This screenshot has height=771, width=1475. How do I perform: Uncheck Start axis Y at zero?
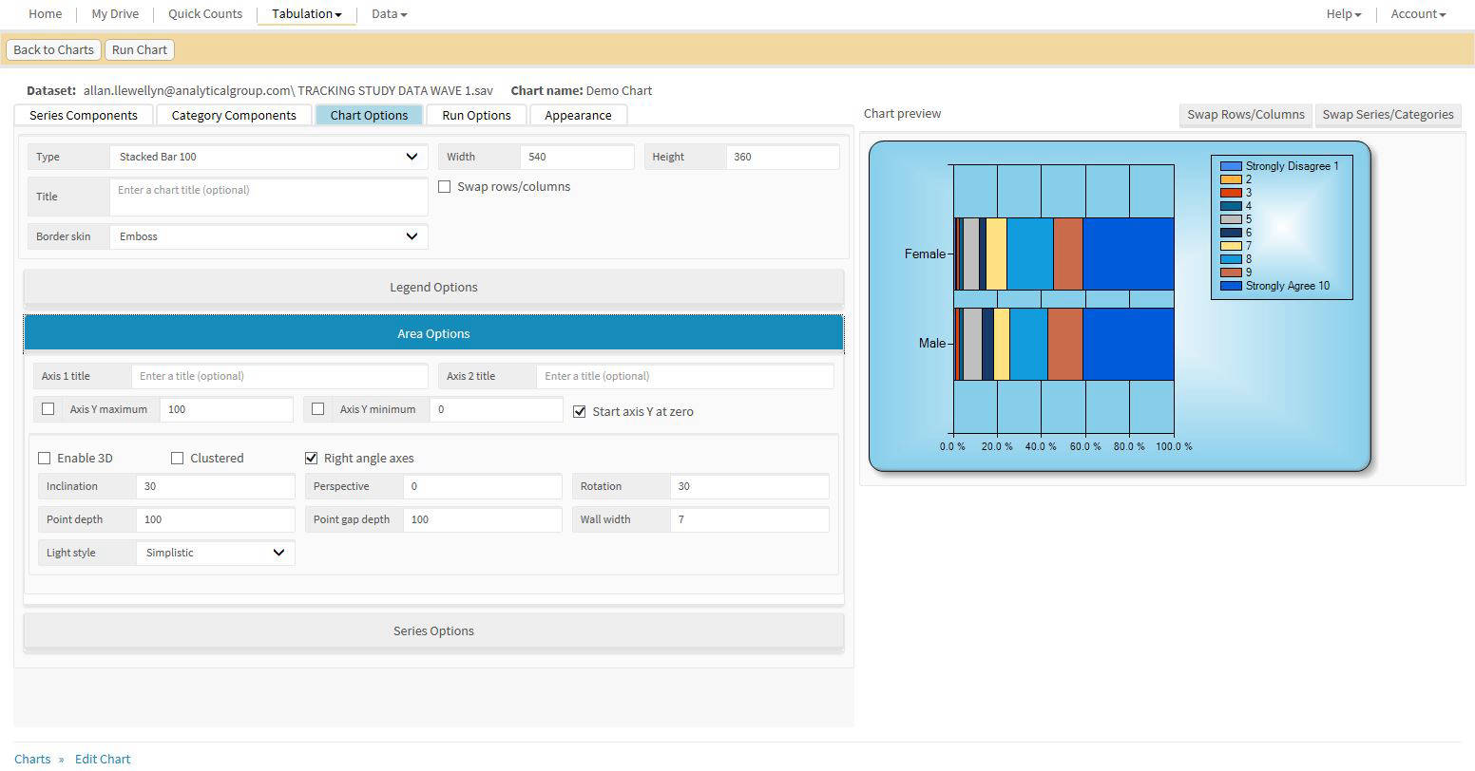click(x=580, y=411)
